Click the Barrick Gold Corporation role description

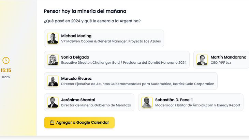click(138, 84)
